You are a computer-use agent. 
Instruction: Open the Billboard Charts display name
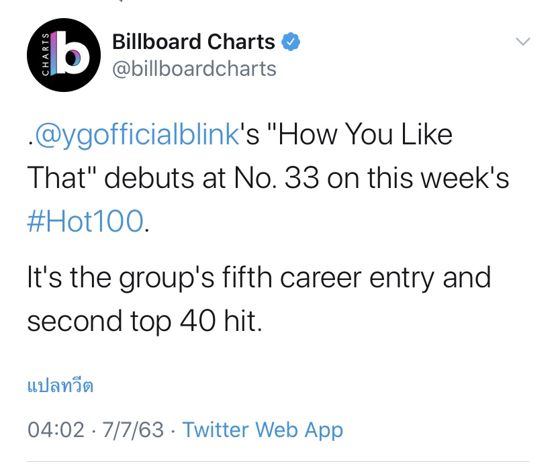tap(193, 42)
